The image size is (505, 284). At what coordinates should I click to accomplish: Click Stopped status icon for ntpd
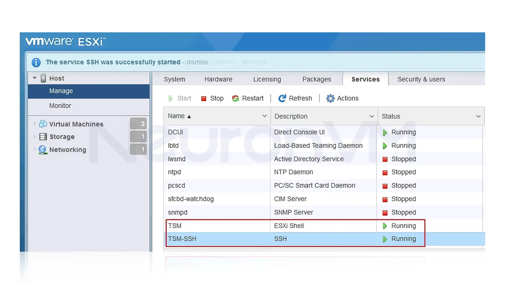click(x=385, y=173)
